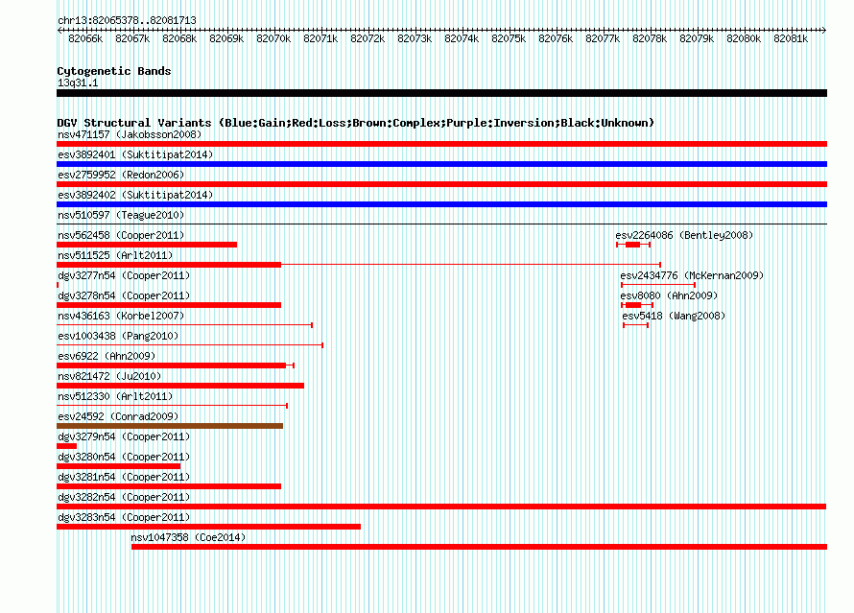The height and width of the screenshot is (613, 854).
Task: Select red bar under dgv3283n54 (Cooper2011)
Action: pyautogui.click(x=208, y=527)
